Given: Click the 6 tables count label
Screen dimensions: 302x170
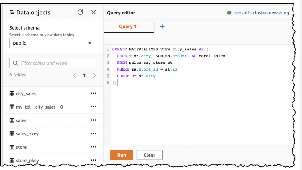Looking at the screenshot, I should [x=17, y=75].
